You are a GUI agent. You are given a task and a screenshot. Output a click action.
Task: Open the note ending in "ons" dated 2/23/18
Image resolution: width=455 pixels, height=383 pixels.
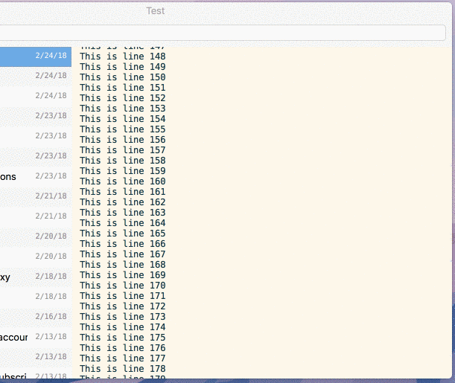(36, 176)
